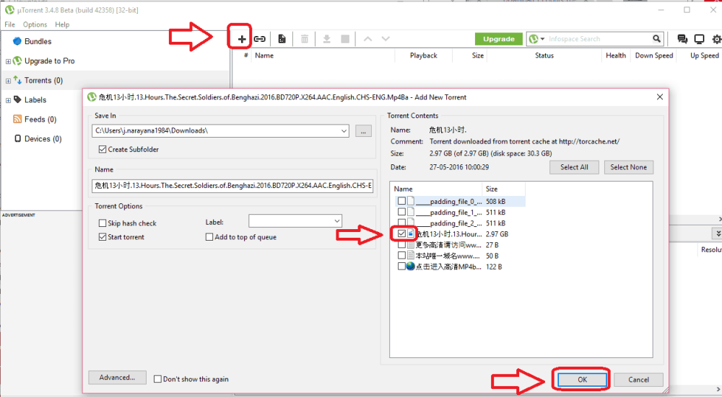Expand Upgrade to Pro tree node
The image size is (722, 397).
(8, 61)
